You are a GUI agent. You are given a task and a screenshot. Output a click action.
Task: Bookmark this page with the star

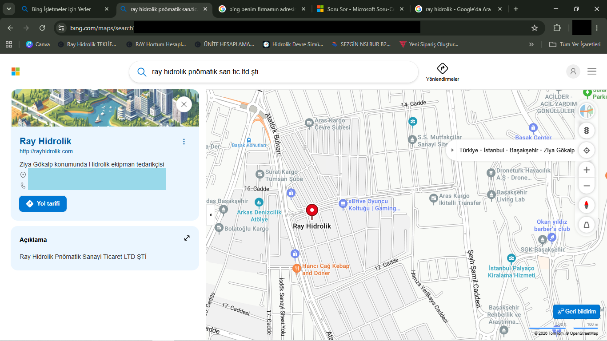click(x=535, y=28)
